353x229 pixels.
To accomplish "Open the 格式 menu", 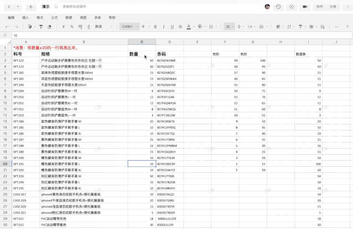I will coord(40,18).
